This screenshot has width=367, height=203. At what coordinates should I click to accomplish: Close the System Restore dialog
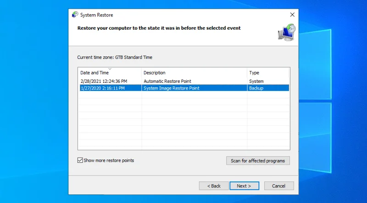(x=292, y=15)
